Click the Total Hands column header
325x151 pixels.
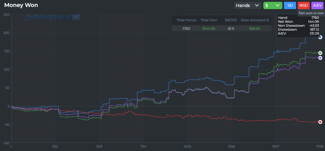tap(186, 20)
